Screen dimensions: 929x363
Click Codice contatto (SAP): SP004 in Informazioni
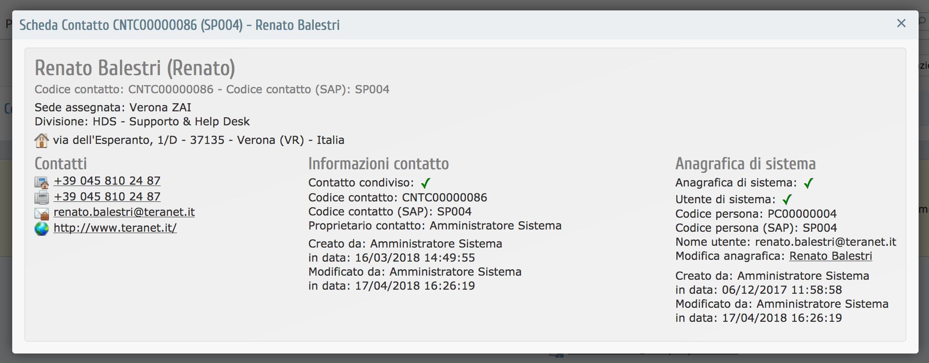[x=390, y=211]
